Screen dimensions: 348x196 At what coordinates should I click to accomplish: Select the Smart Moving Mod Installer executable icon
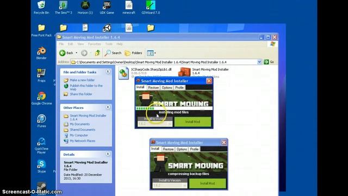click(x=184, y=72)
